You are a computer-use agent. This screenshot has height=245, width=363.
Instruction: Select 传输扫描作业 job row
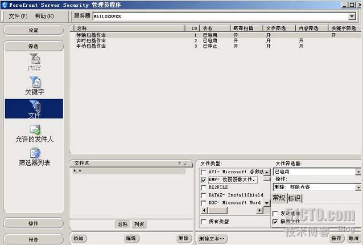215,35
